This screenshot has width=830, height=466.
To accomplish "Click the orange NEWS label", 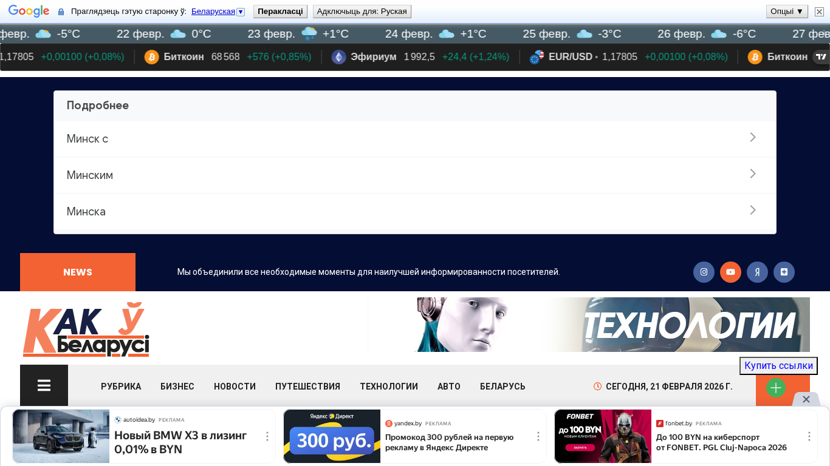I will [x=78, y=272].
